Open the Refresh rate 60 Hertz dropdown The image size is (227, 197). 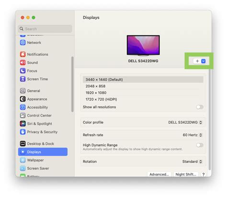pyautogui.click(x=193, y=135)
